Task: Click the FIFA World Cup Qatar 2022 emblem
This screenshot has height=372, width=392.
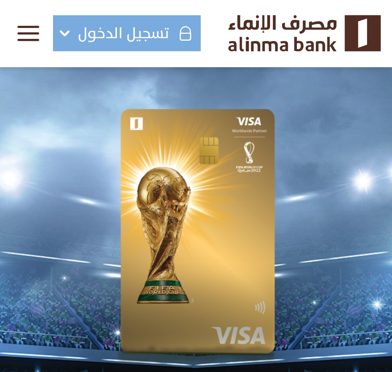Action: coord(249,157)
